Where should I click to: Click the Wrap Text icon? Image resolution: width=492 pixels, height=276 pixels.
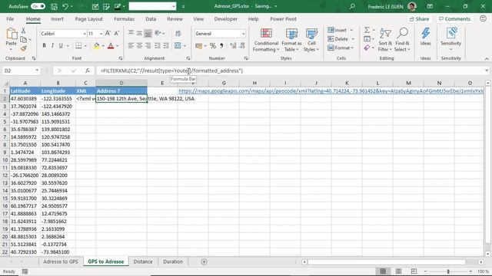(x=178, y=33)
